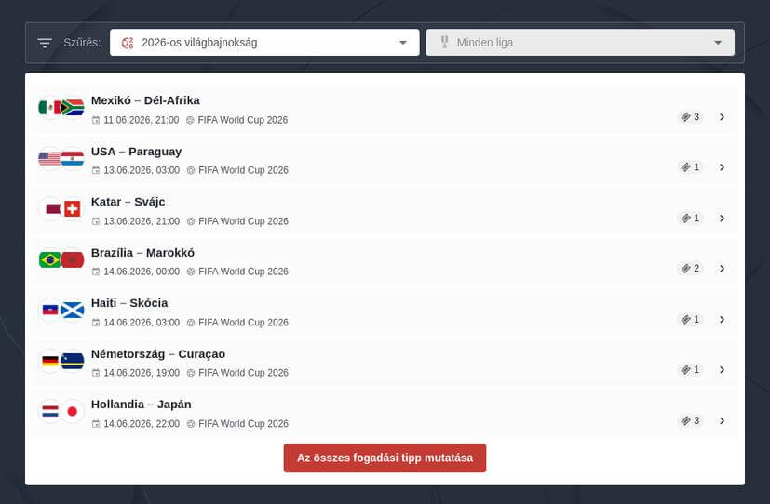770x504 pixels.
Task: Click Az összes fogadási tipp mutatása button
Action: 385,458
